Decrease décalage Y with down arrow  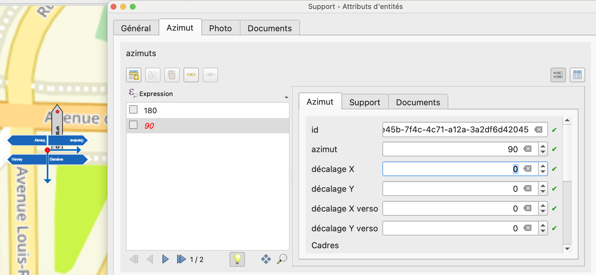click(x=543, y=191)
